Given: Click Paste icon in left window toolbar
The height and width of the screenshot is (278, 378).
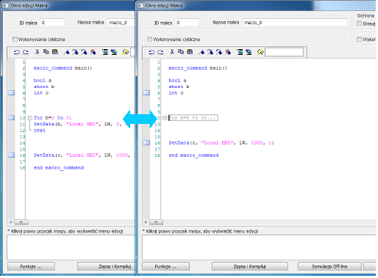Looking at the screenshot, I should (55, 52).
